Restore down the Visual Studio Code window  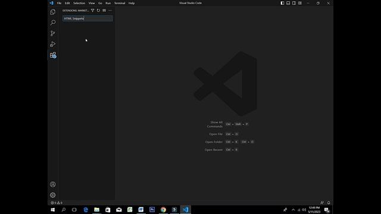(318, 3)
